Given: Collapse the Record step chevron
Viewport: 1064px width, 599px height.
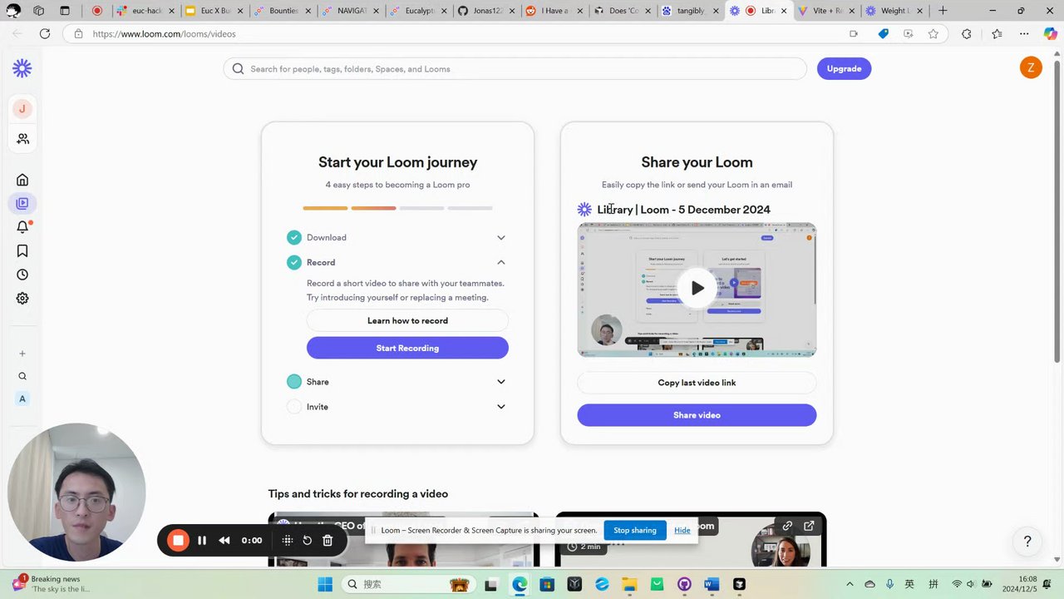Looking at the screenshot, I should (x=501, y=262).
